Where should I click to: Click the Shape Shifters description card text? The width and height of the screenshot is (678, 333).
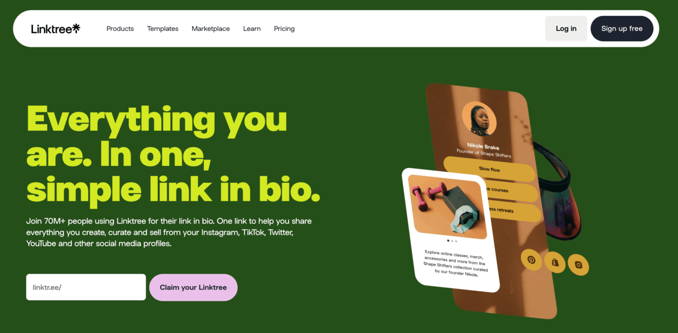(x=455, y=262)
